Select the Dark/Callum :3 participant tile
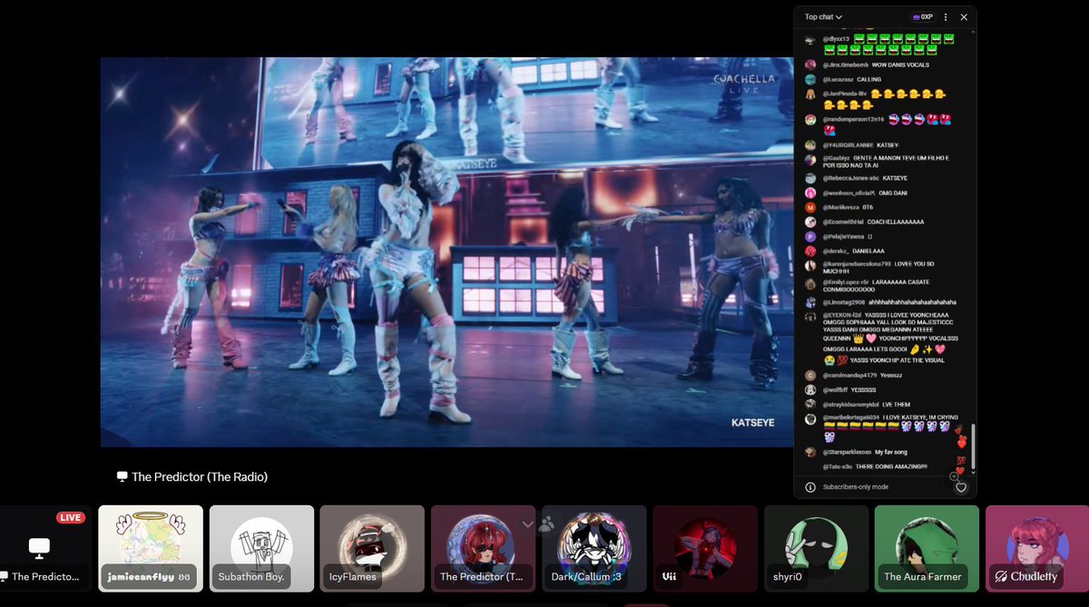This screenshot has height=607, width=1089. pos(594,549)
